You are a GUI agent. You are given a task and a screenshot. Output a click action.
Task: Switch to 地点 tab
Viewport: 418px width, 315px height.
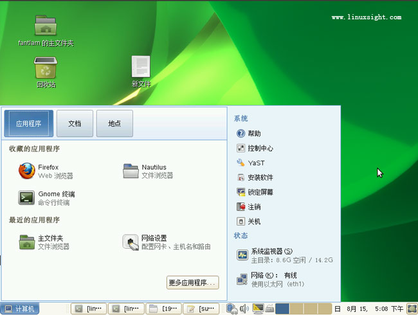pyautogui.click(x=114, y=123)
